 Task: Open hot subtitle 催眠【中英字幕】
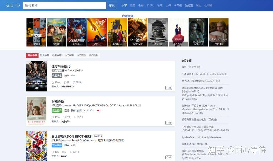191,67
